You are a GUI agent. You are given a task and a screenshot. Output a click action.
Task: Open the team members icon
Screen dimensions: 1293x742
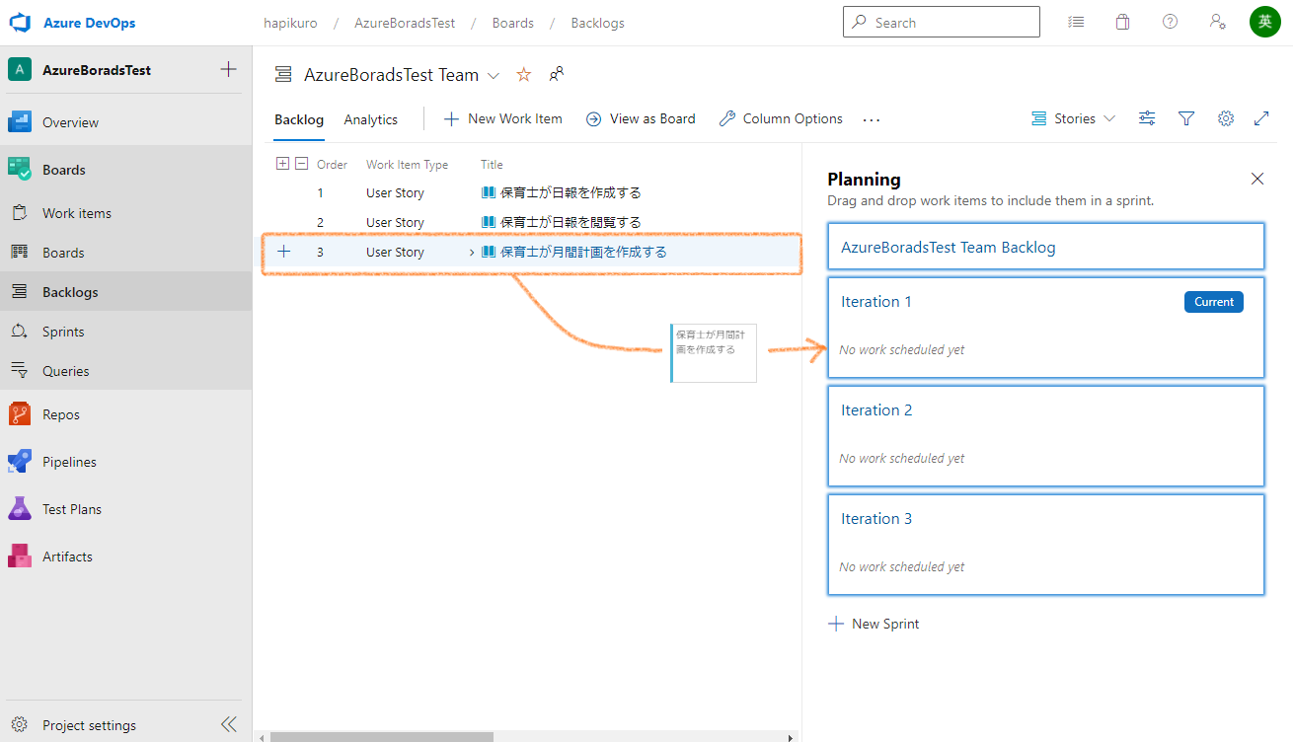click(x=557, y=74)
